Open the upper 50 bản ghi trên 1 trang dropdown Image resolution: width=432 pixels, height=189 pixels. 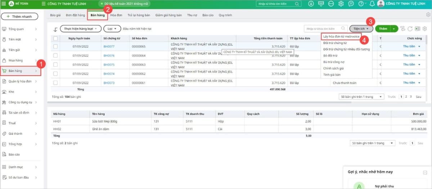click(x=362, y=97)
